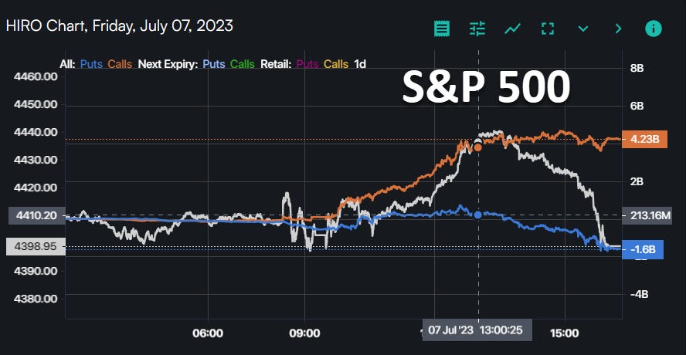Image resolution: width=686 pixels, height=355 pixels.
Task: Toggle the All Puts series in the legend
Action: 91,64
